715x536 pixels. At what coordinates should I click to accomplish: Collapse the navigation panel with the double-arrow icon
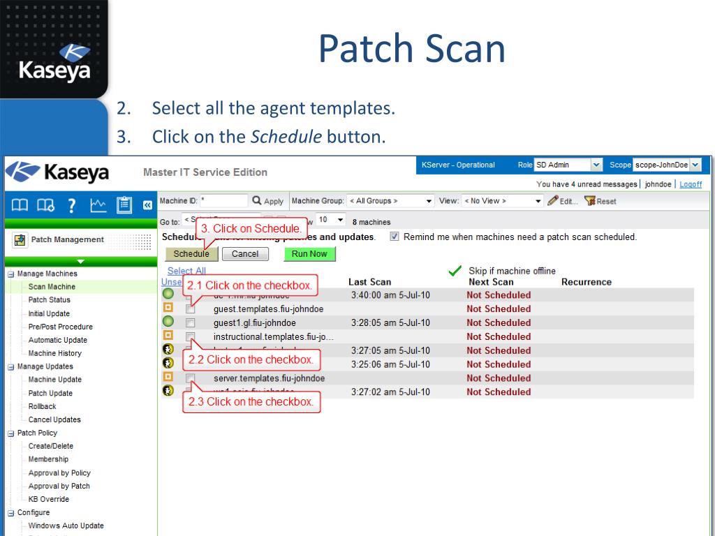[147, 205]
